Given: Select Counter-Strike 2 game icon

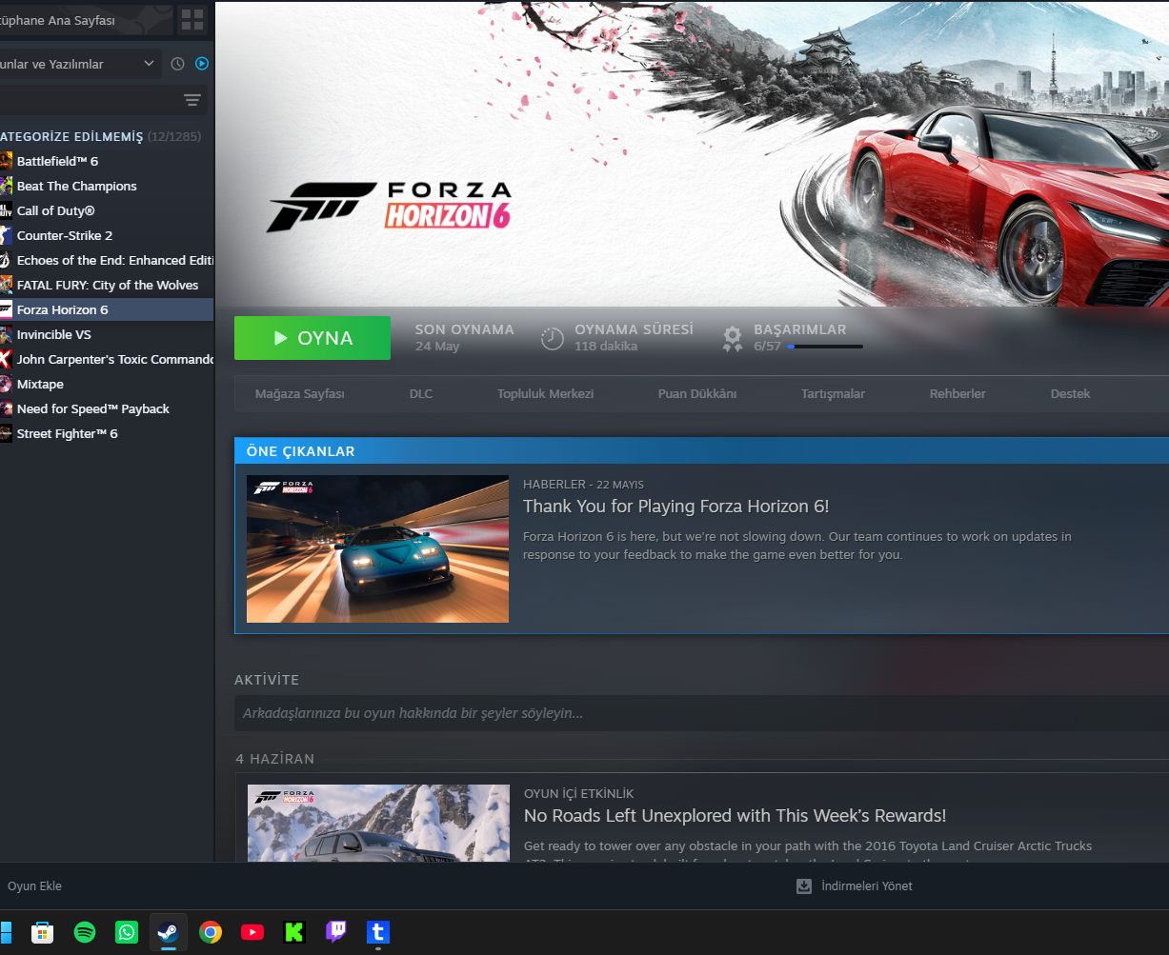Looking at the screenshot, I should pyautogui.click(x=6, y=235).
